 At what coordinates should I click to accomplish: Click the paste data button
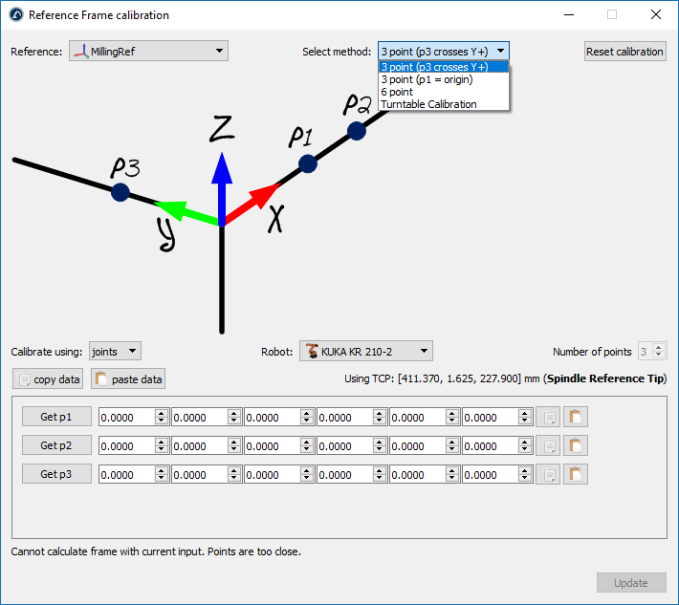128,379
